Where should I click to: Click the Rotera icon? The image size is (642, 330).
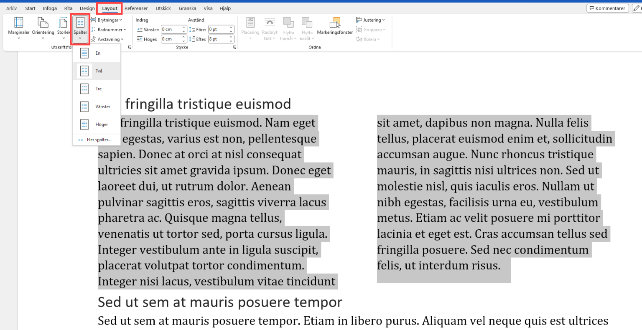(368, 39)
